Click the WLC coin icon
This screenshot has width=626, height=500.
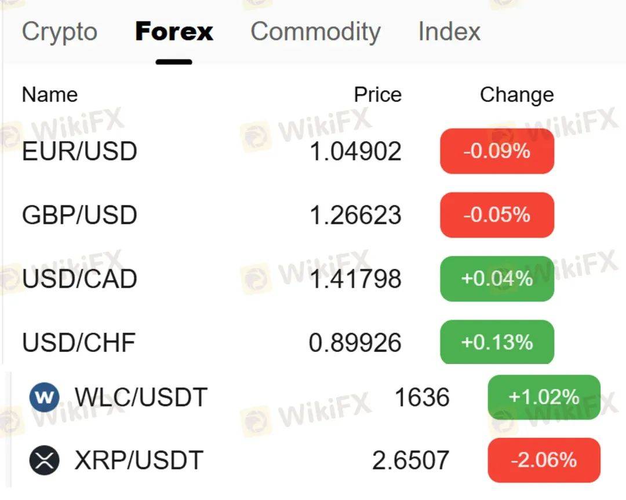(44, 397)
